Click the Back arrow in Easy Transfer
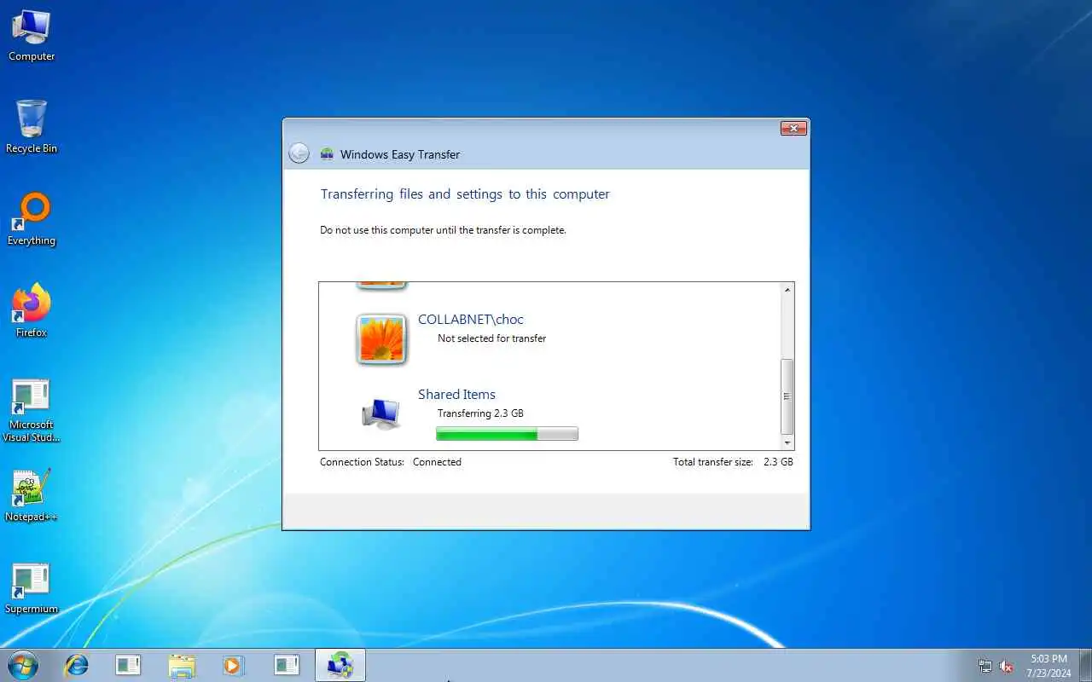This screenshot has height=682, width=1092. tap(299, 153)
